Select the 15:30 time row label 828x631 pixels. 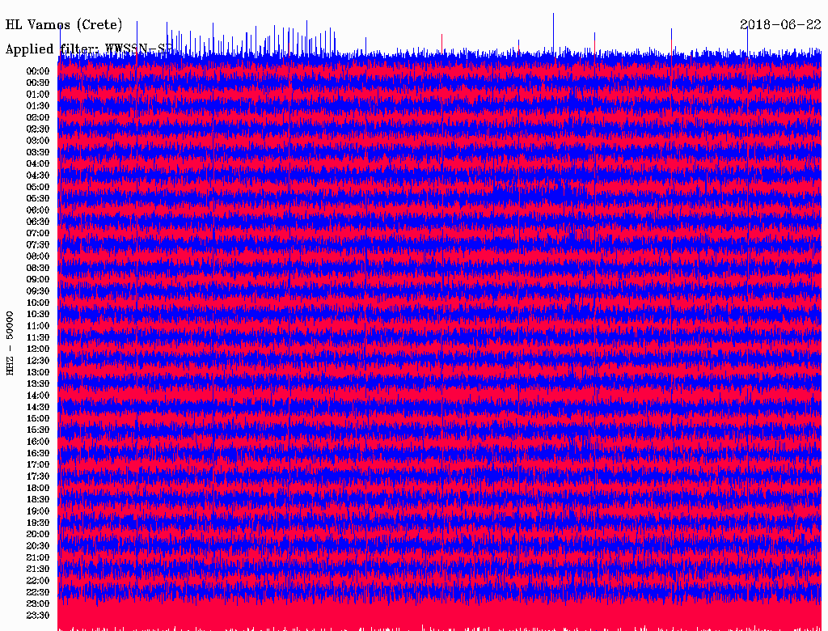click(37, 430)
